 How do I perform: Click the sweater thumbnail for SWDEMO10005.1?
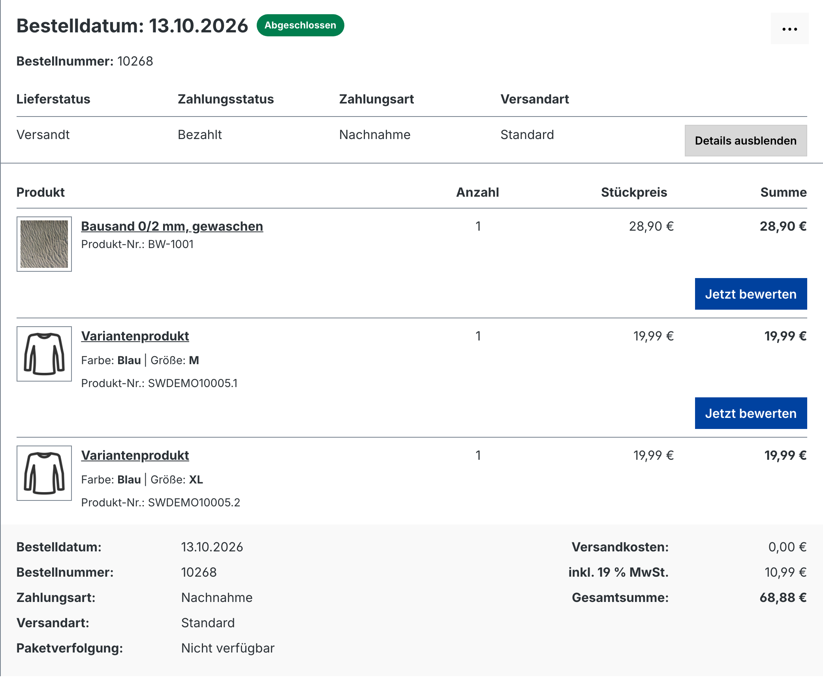(44, 354)
